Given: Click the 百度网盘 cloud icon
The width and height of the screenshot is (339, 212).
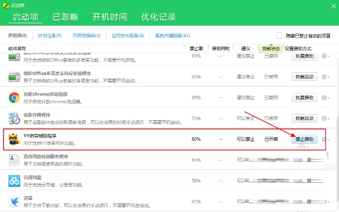Looking at the screenshot, I should click(14, 181).
